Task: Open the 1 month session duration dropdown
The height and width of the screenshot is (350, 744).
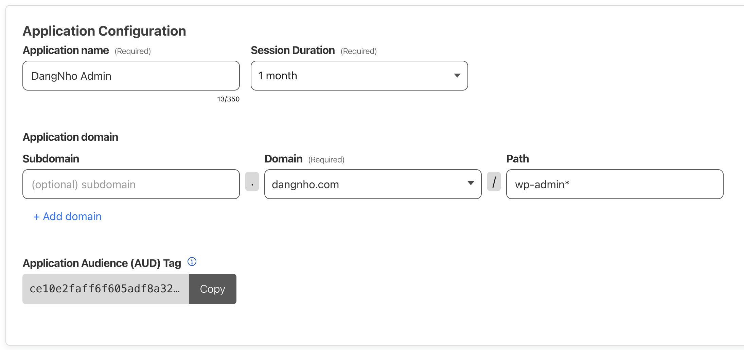Action: 359,76
